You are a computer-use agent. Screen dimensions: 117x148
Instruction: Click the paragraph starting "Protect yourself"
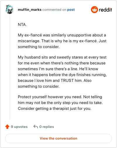coord(60,103)
